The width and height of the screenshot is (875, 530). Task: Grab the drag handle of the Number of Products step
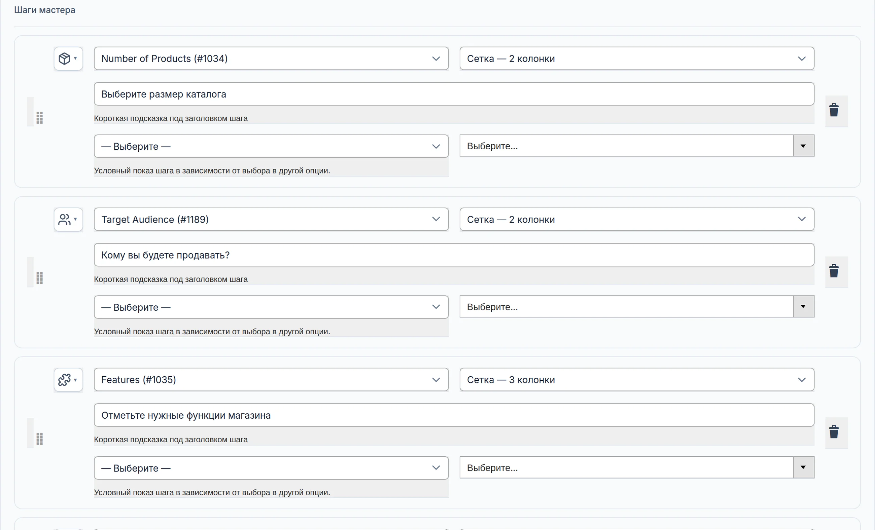(x=39, y=117)
